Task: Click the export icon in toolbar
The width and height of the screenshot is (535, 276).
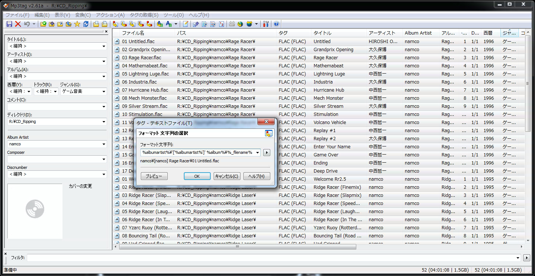Action: (x=196, y=24)
